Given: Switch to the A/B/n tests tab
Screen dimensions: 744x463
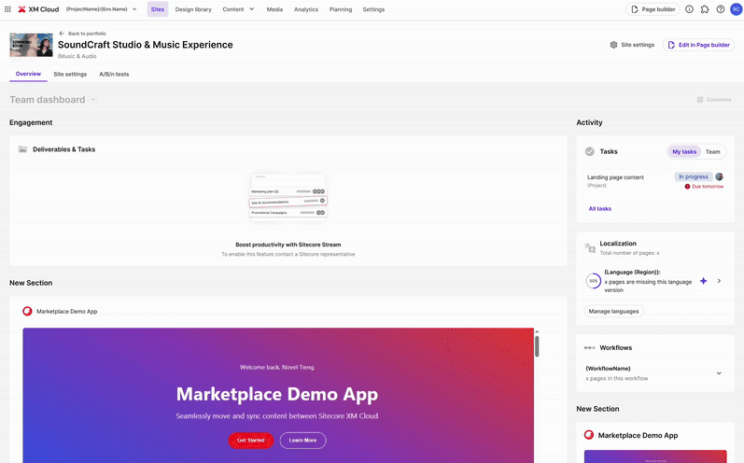Looking at the screenshot, I should pyautogui.click(x=114, y=74).
